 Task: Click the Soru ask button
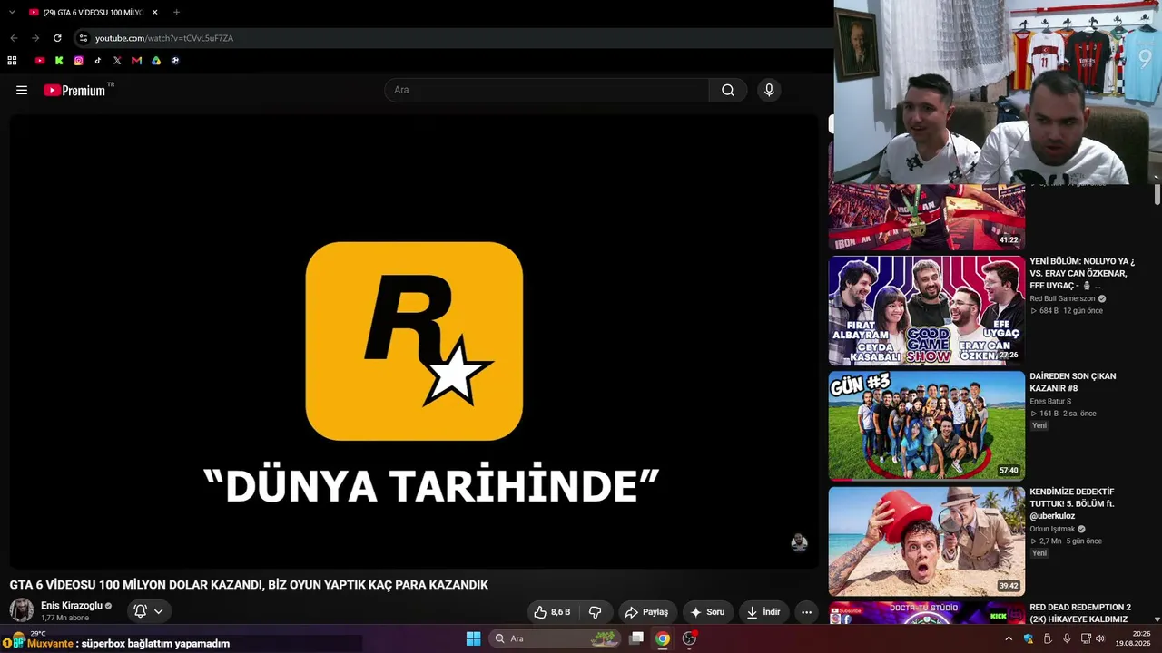[707, 612]
